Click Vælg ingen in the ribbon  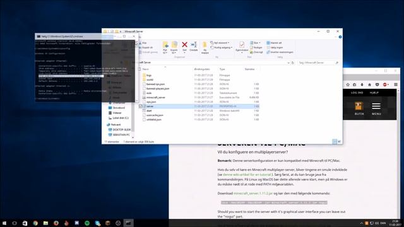click(275, 47)
